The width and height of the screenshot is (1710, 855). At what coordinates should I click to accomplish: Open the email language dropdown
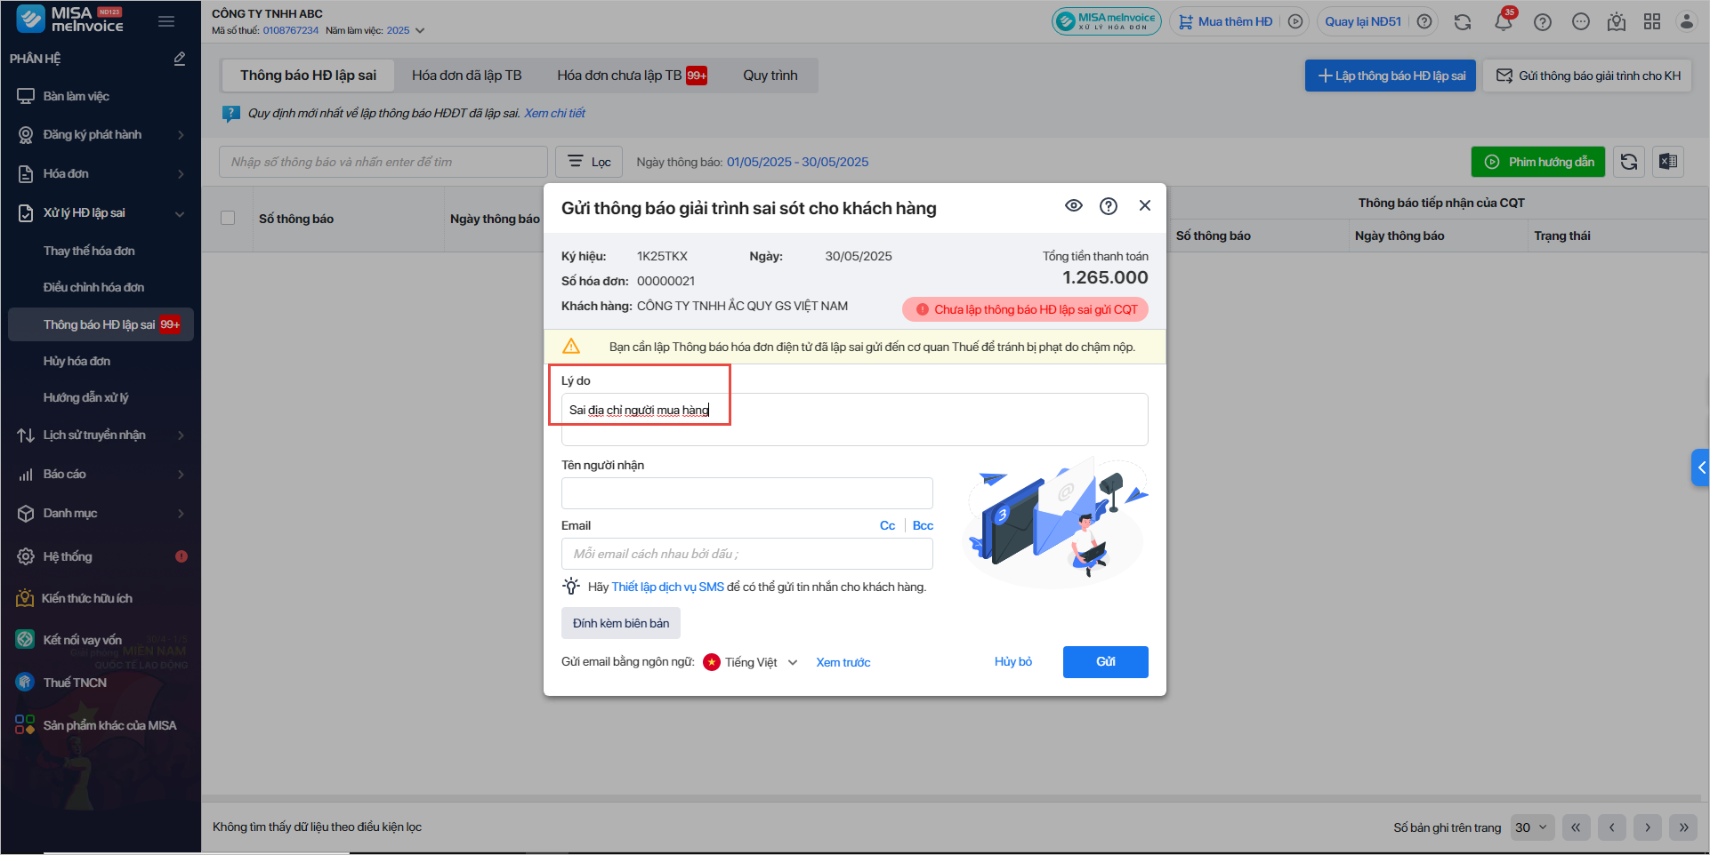click(752, 662)
